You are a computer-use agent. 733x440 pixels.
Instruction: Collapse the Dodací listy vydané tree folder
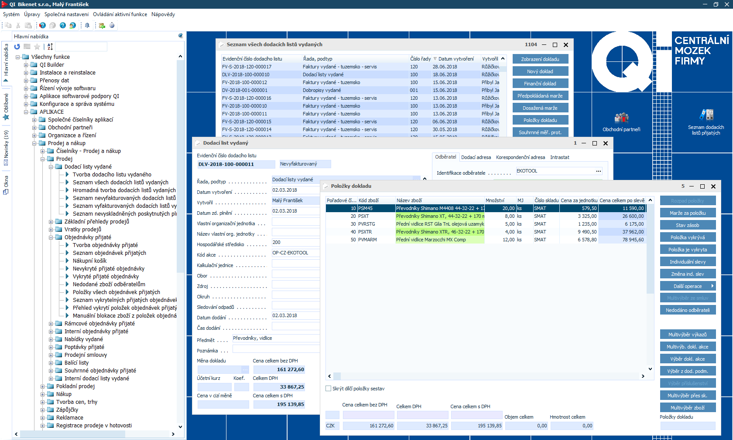(51, 167)
